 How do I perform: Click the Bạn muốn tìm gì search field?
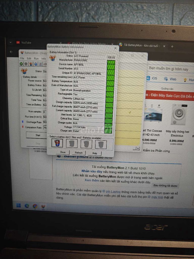pyautogui.click(x=171, y=69)
